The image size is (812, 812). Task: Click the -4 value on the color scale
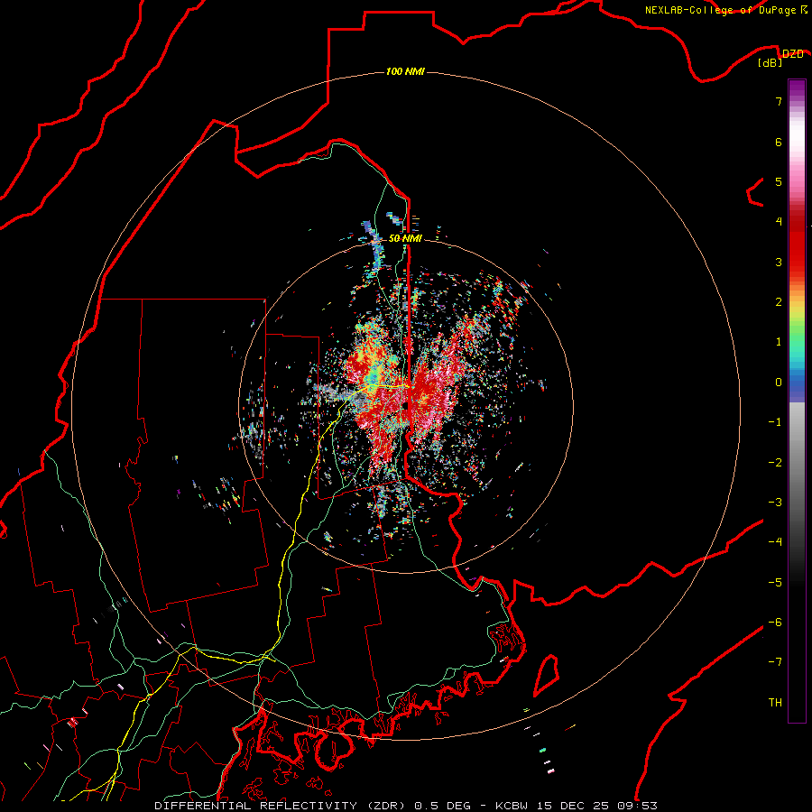(x=775, y=542)
